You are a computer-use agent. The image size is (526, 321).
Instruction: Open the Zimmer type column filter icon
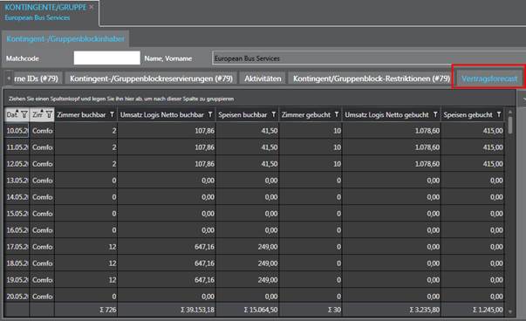click(x=49, y=115)
